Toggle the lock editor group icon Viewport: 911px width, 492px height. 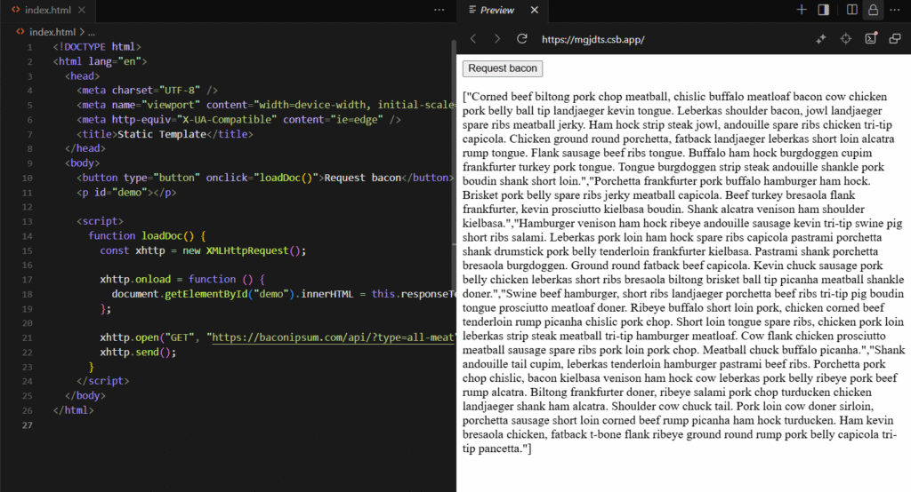[873, 10]
